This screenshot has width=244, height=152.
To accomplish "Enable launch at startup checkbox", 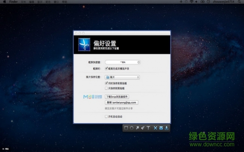I will coord(106,117).
